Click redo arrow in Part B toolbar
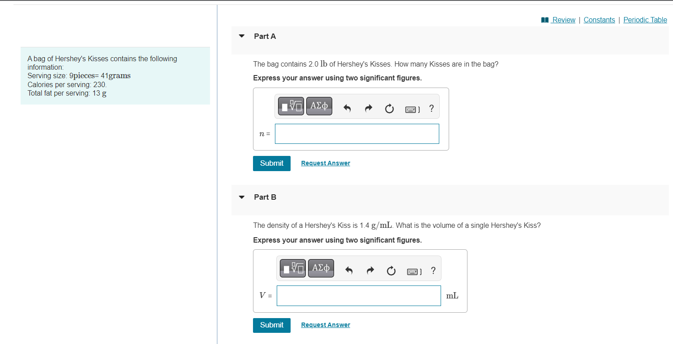Screen dimensions: 673x344 click(370, 270)
